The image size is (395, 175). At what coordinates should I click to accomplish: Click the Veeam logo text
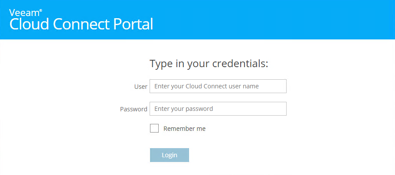[x=24, y=13]
